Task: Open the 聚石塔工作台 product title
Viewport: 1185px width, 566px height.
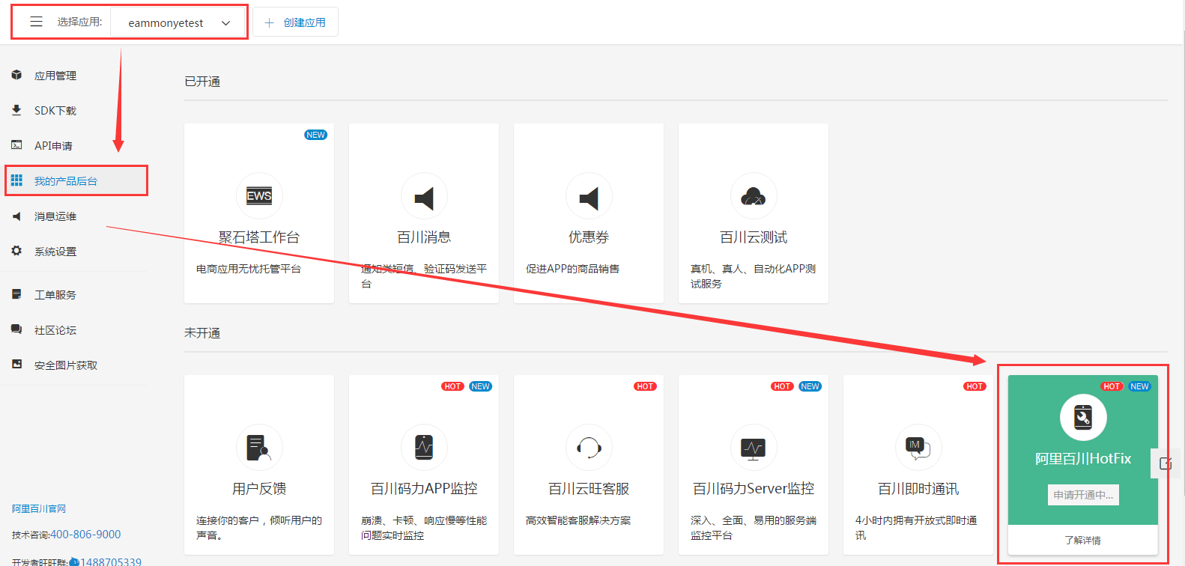Action: click(x=259, y=237)
